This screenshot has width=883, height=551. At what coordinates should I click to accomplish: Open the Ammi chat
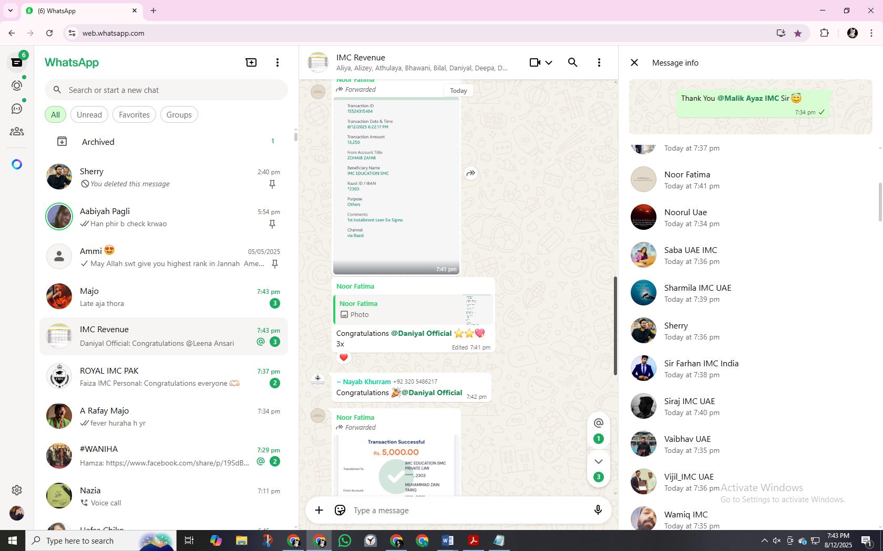(x=164, y=257)
